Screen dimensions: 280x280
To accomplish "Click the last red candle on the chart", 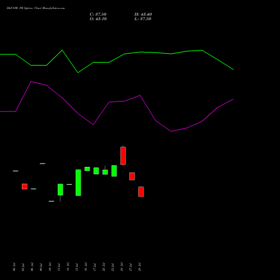I will point(141,192).
